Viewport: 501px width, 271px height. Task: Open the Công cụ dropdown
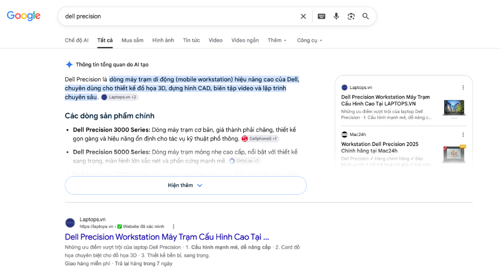310,40
